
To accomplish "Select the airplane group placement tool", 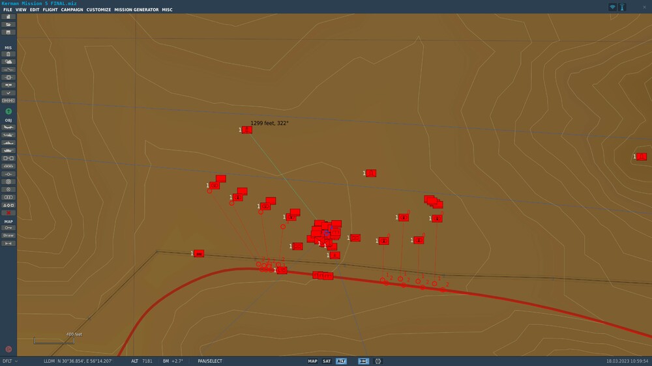I will (8, 127).
